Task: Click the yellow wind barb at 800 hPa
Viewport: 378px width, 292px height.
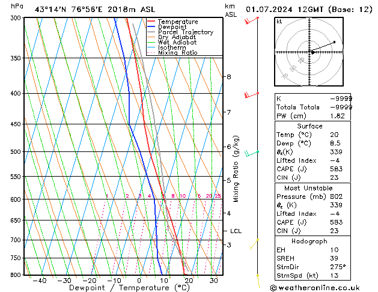Action: point(258,281)
